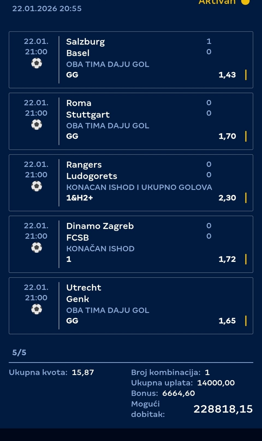262x441 pixels.
Task: Select the Rangers 1&H2+ pick
Action: pos(79,198)
